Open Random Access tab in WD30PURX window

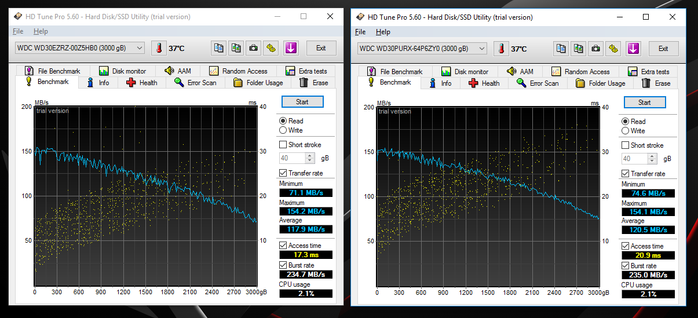click(580, 72)
